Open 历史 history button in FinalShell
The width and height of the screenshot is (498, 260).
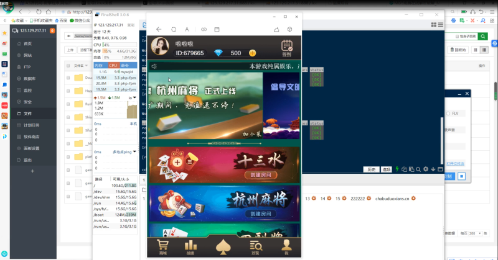(371, 170)
